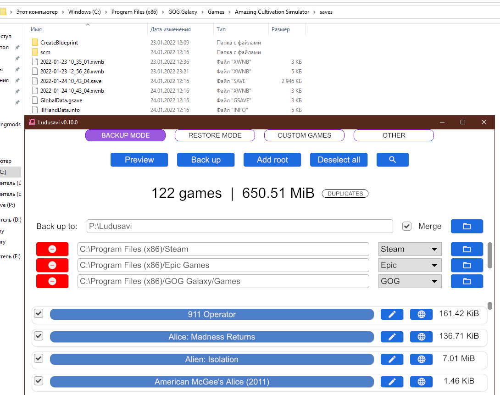Switch to the RESTORE MODE tab
500x395 pixels.
pos(215,135)
